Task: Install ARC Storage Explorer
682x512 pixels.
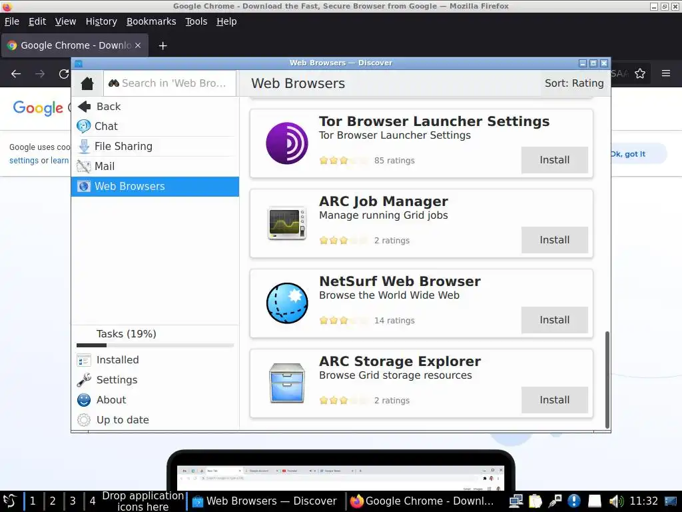Action: [555, 400]
